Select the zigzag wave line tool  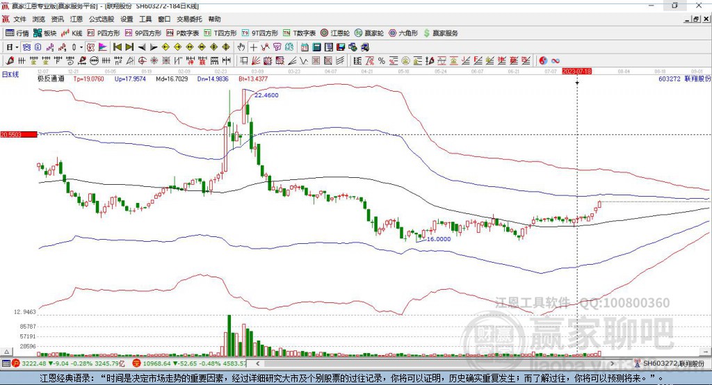point(303,61)
